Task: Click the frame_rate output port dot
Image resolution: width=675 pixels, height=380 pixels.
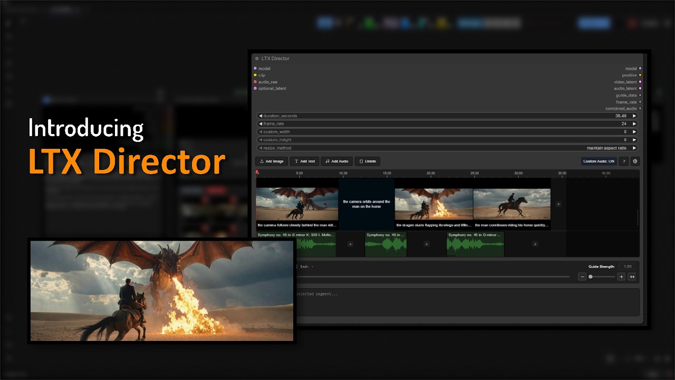Action: point(640,102)
